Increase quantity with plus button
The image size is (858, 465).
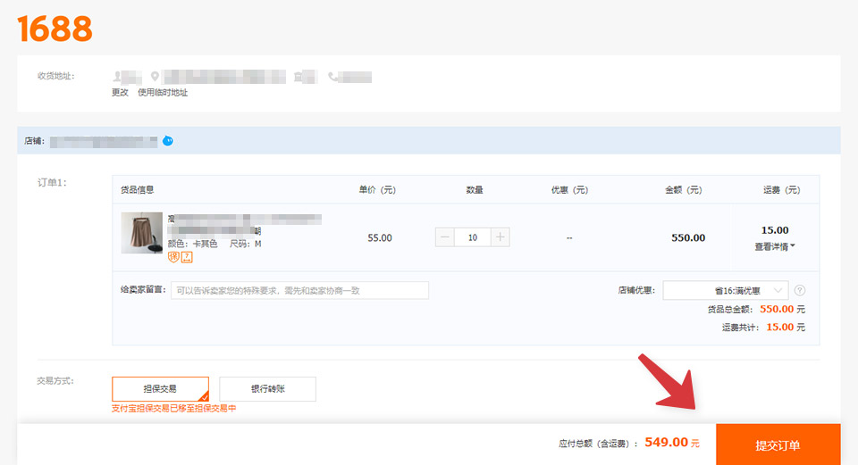[x=500, y=237]
